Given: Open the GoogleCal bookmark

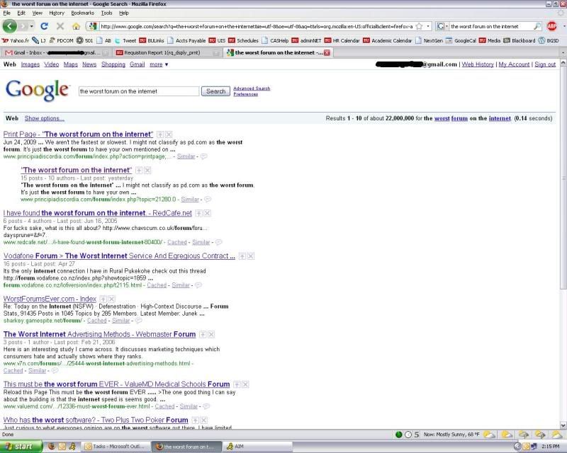Looking at the screenshot, I should coord(461,40).
